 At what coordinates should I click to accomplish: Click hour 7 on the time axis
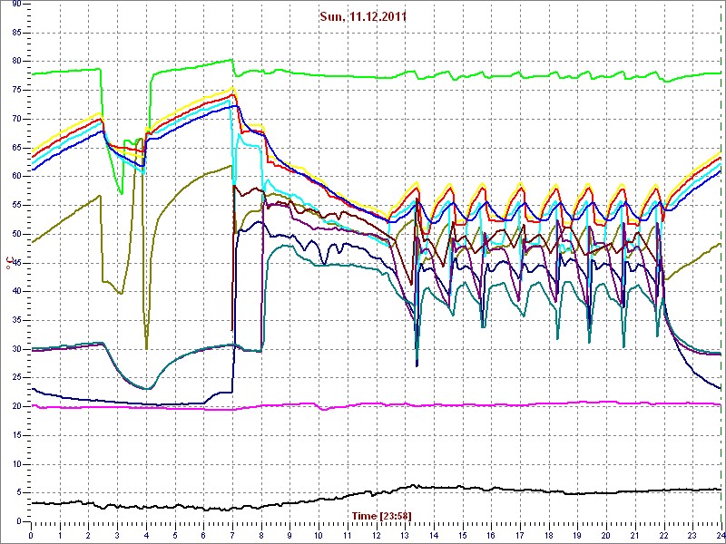tap(232, 535)
